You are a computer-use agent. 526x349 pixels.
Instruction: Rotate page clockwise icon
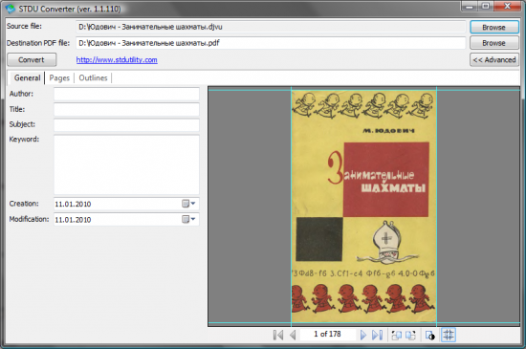[x=410, y=335]
